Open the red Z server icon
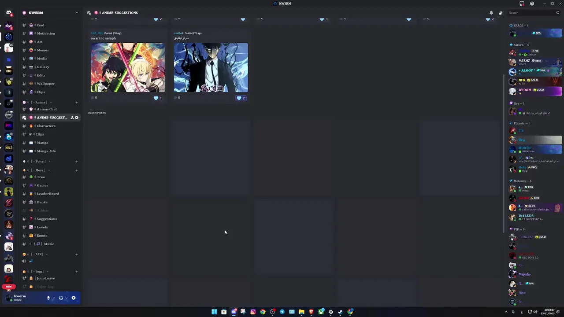564x317 pixels. (x=8, y=203)
